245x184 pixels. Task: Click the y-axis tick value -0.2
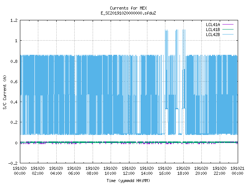[13, 163]
